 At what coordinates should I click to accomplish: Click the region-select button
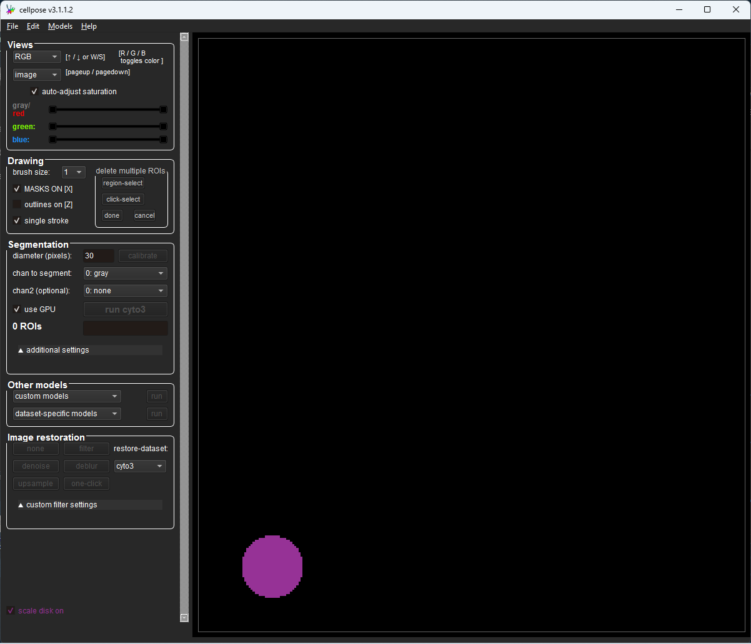coord(123,183)
